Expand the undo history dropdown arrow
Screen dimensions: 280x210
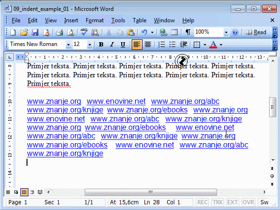coord(152,33)
